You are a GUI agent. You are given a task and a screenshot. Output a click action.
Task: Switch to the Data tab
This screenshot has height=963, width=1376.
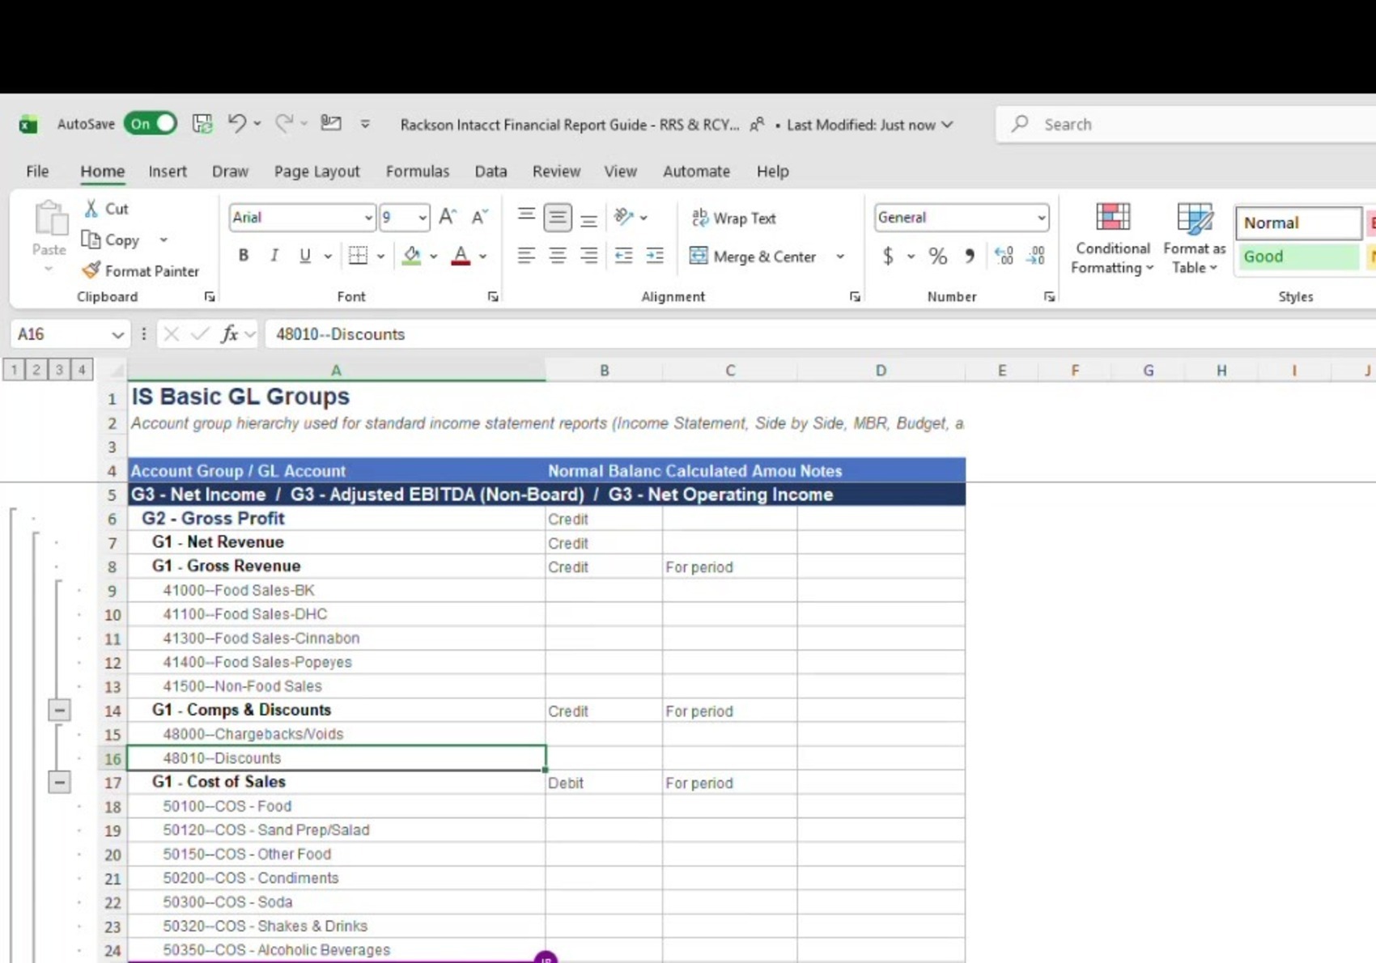coord(491,171)
